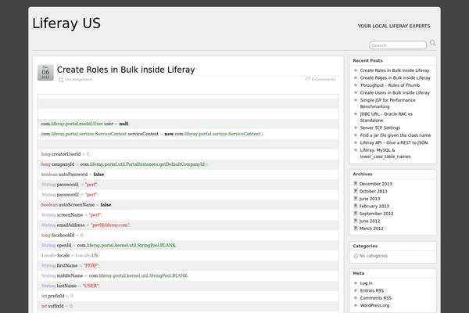Click the Archives widget heading
The image size is (469, 313).
(x=363, y=174)
